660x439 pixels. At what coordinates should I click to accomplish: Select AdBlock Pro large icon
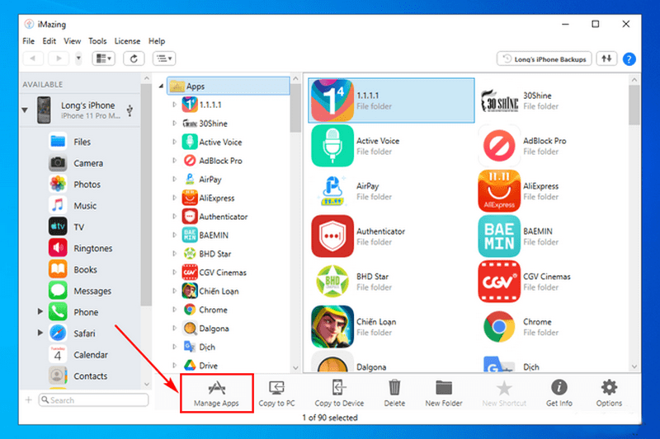(499, 146)
